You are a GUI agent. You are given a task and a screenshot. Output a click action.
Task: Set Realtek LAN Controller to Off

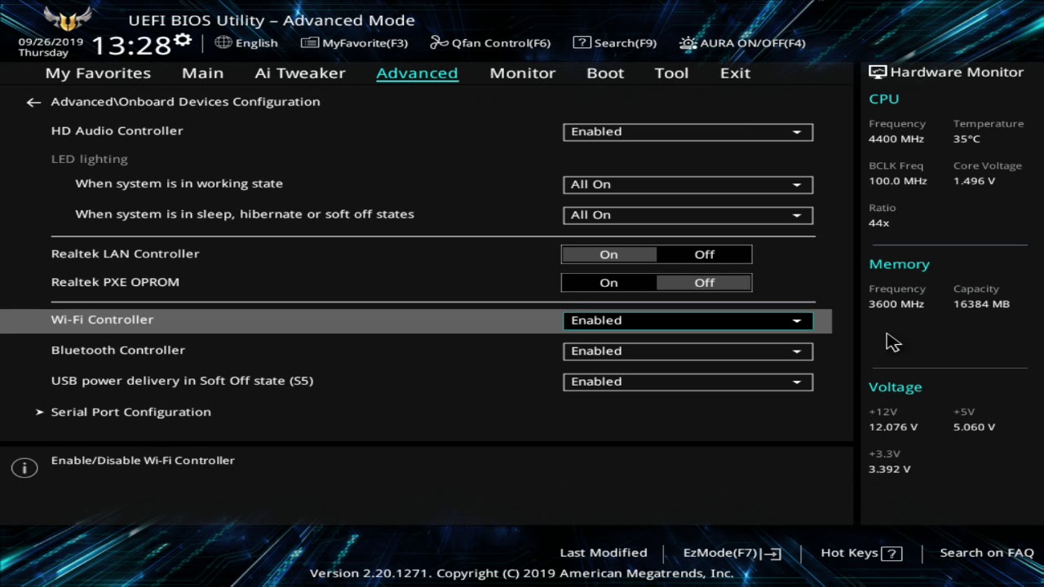pyautogui.click(x=704, y=254)
